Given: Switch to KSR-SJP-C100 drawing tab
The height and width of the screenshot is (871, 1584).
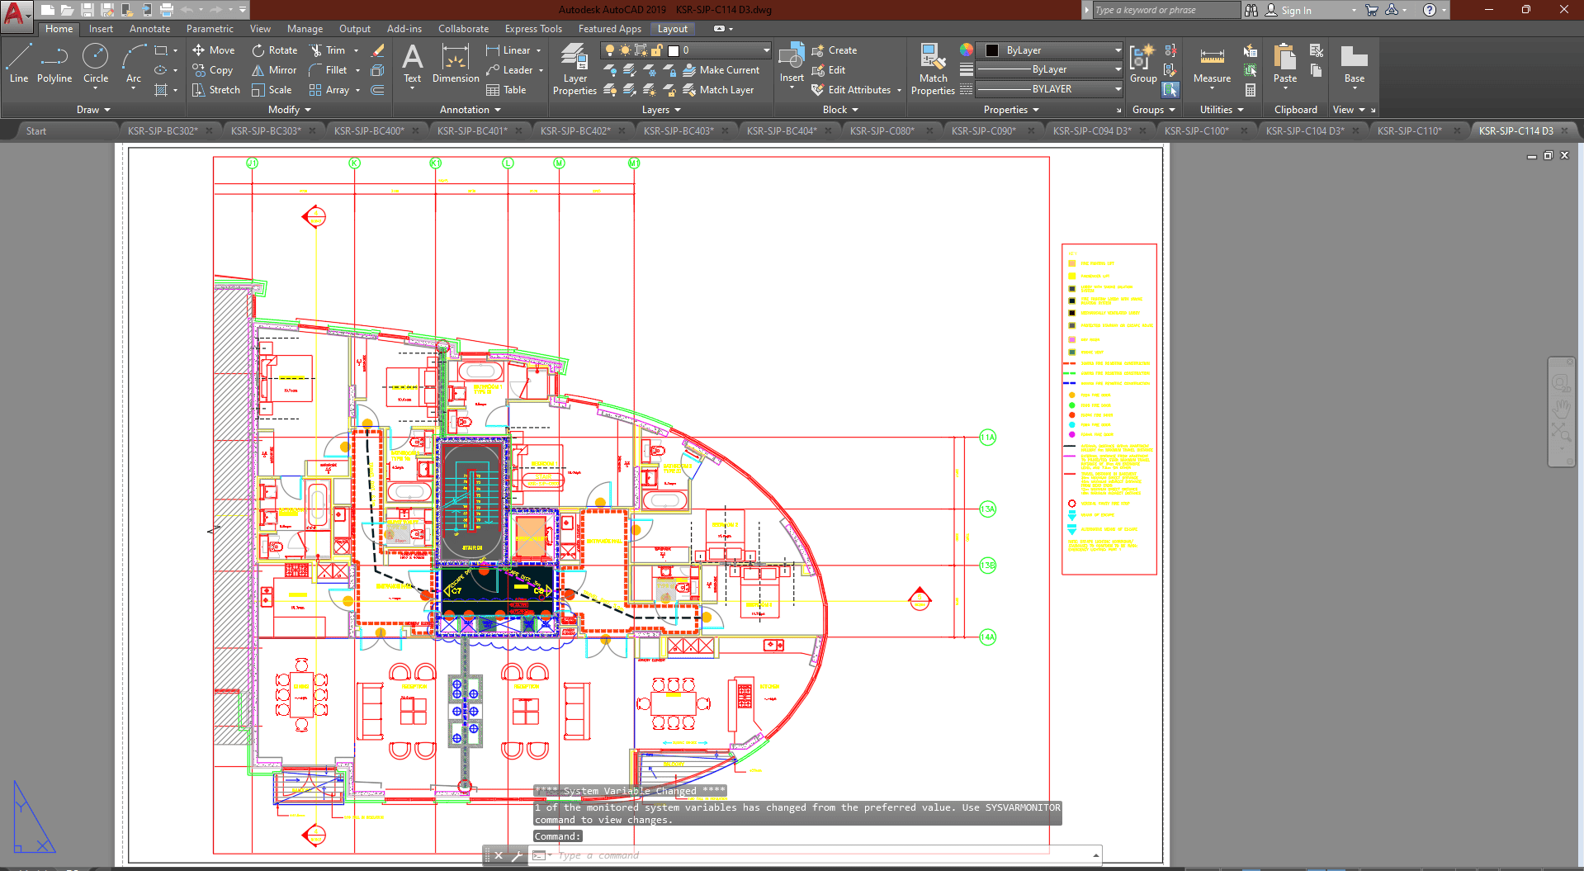Looking at the screenshot, I should (1196, 131).
